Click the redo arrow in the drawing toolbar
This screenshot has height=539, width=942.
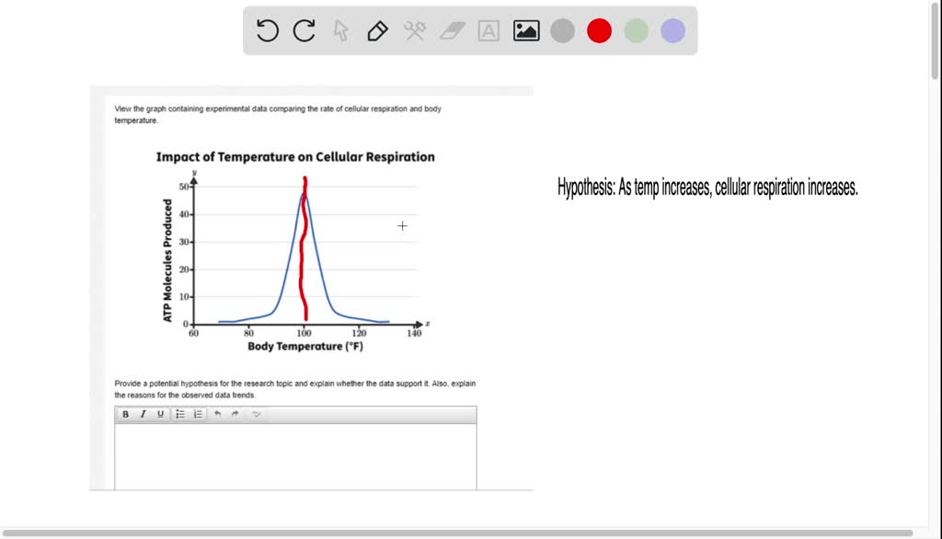(x=304, y=30)
